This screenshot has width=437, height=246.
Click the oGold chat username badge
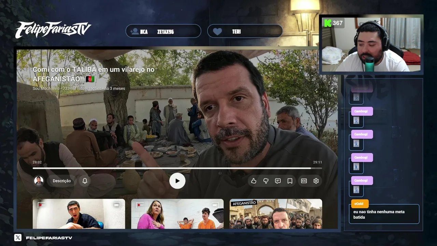[x=360, y=204]
